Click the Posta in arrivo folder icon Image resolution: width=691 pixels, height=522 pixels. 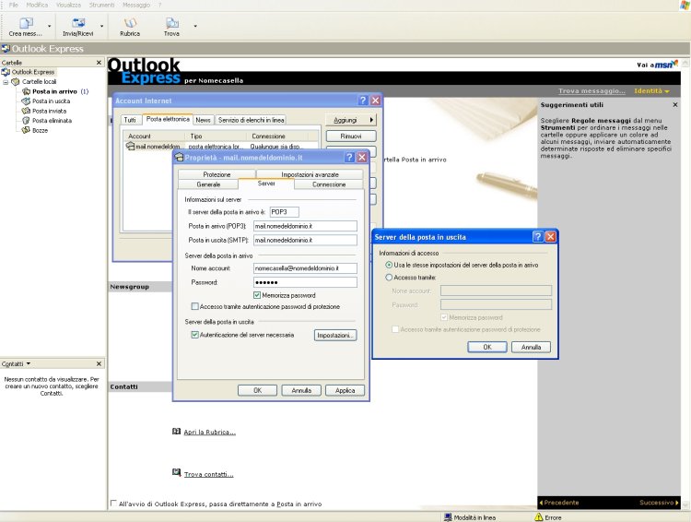26,91
